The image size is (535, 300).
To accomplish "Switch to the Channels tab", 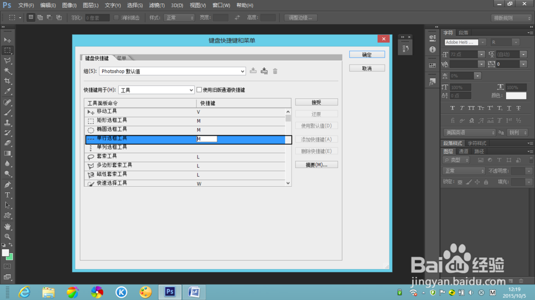I will click(463, 151).
